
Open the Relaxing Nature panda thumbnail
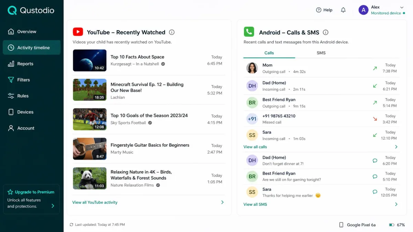point(90,178)
